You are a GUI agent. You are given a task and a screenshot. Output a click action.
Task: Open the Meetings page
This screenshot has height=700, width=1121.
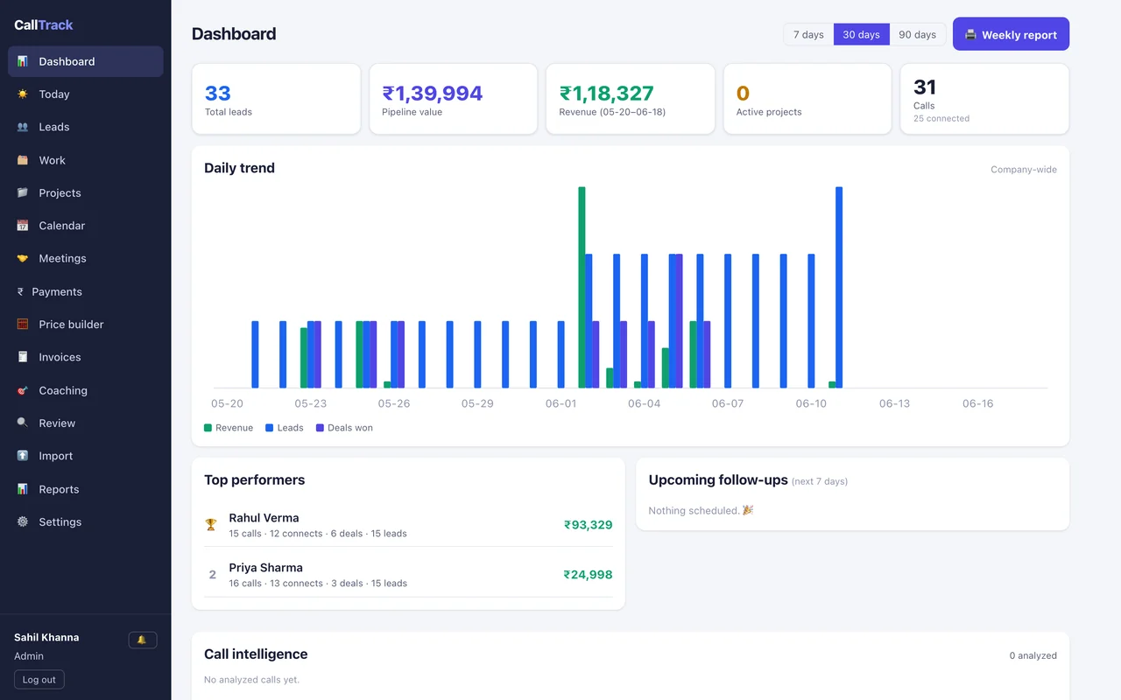coord(86,259)
